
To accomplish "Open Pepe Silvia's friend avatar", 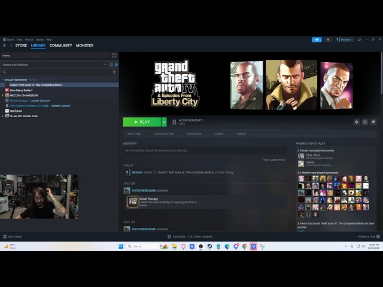I will click(x=301, y=157).
